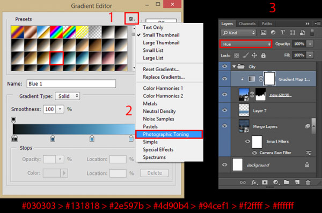The width and height of the screenshot is (322, 213).
Task: Choose Large Thumbnail view
Action: (161, 43)
